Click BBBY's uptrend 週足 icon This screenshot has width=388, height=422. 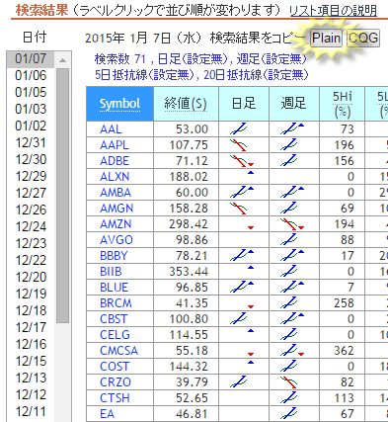(x=288, y=255)
